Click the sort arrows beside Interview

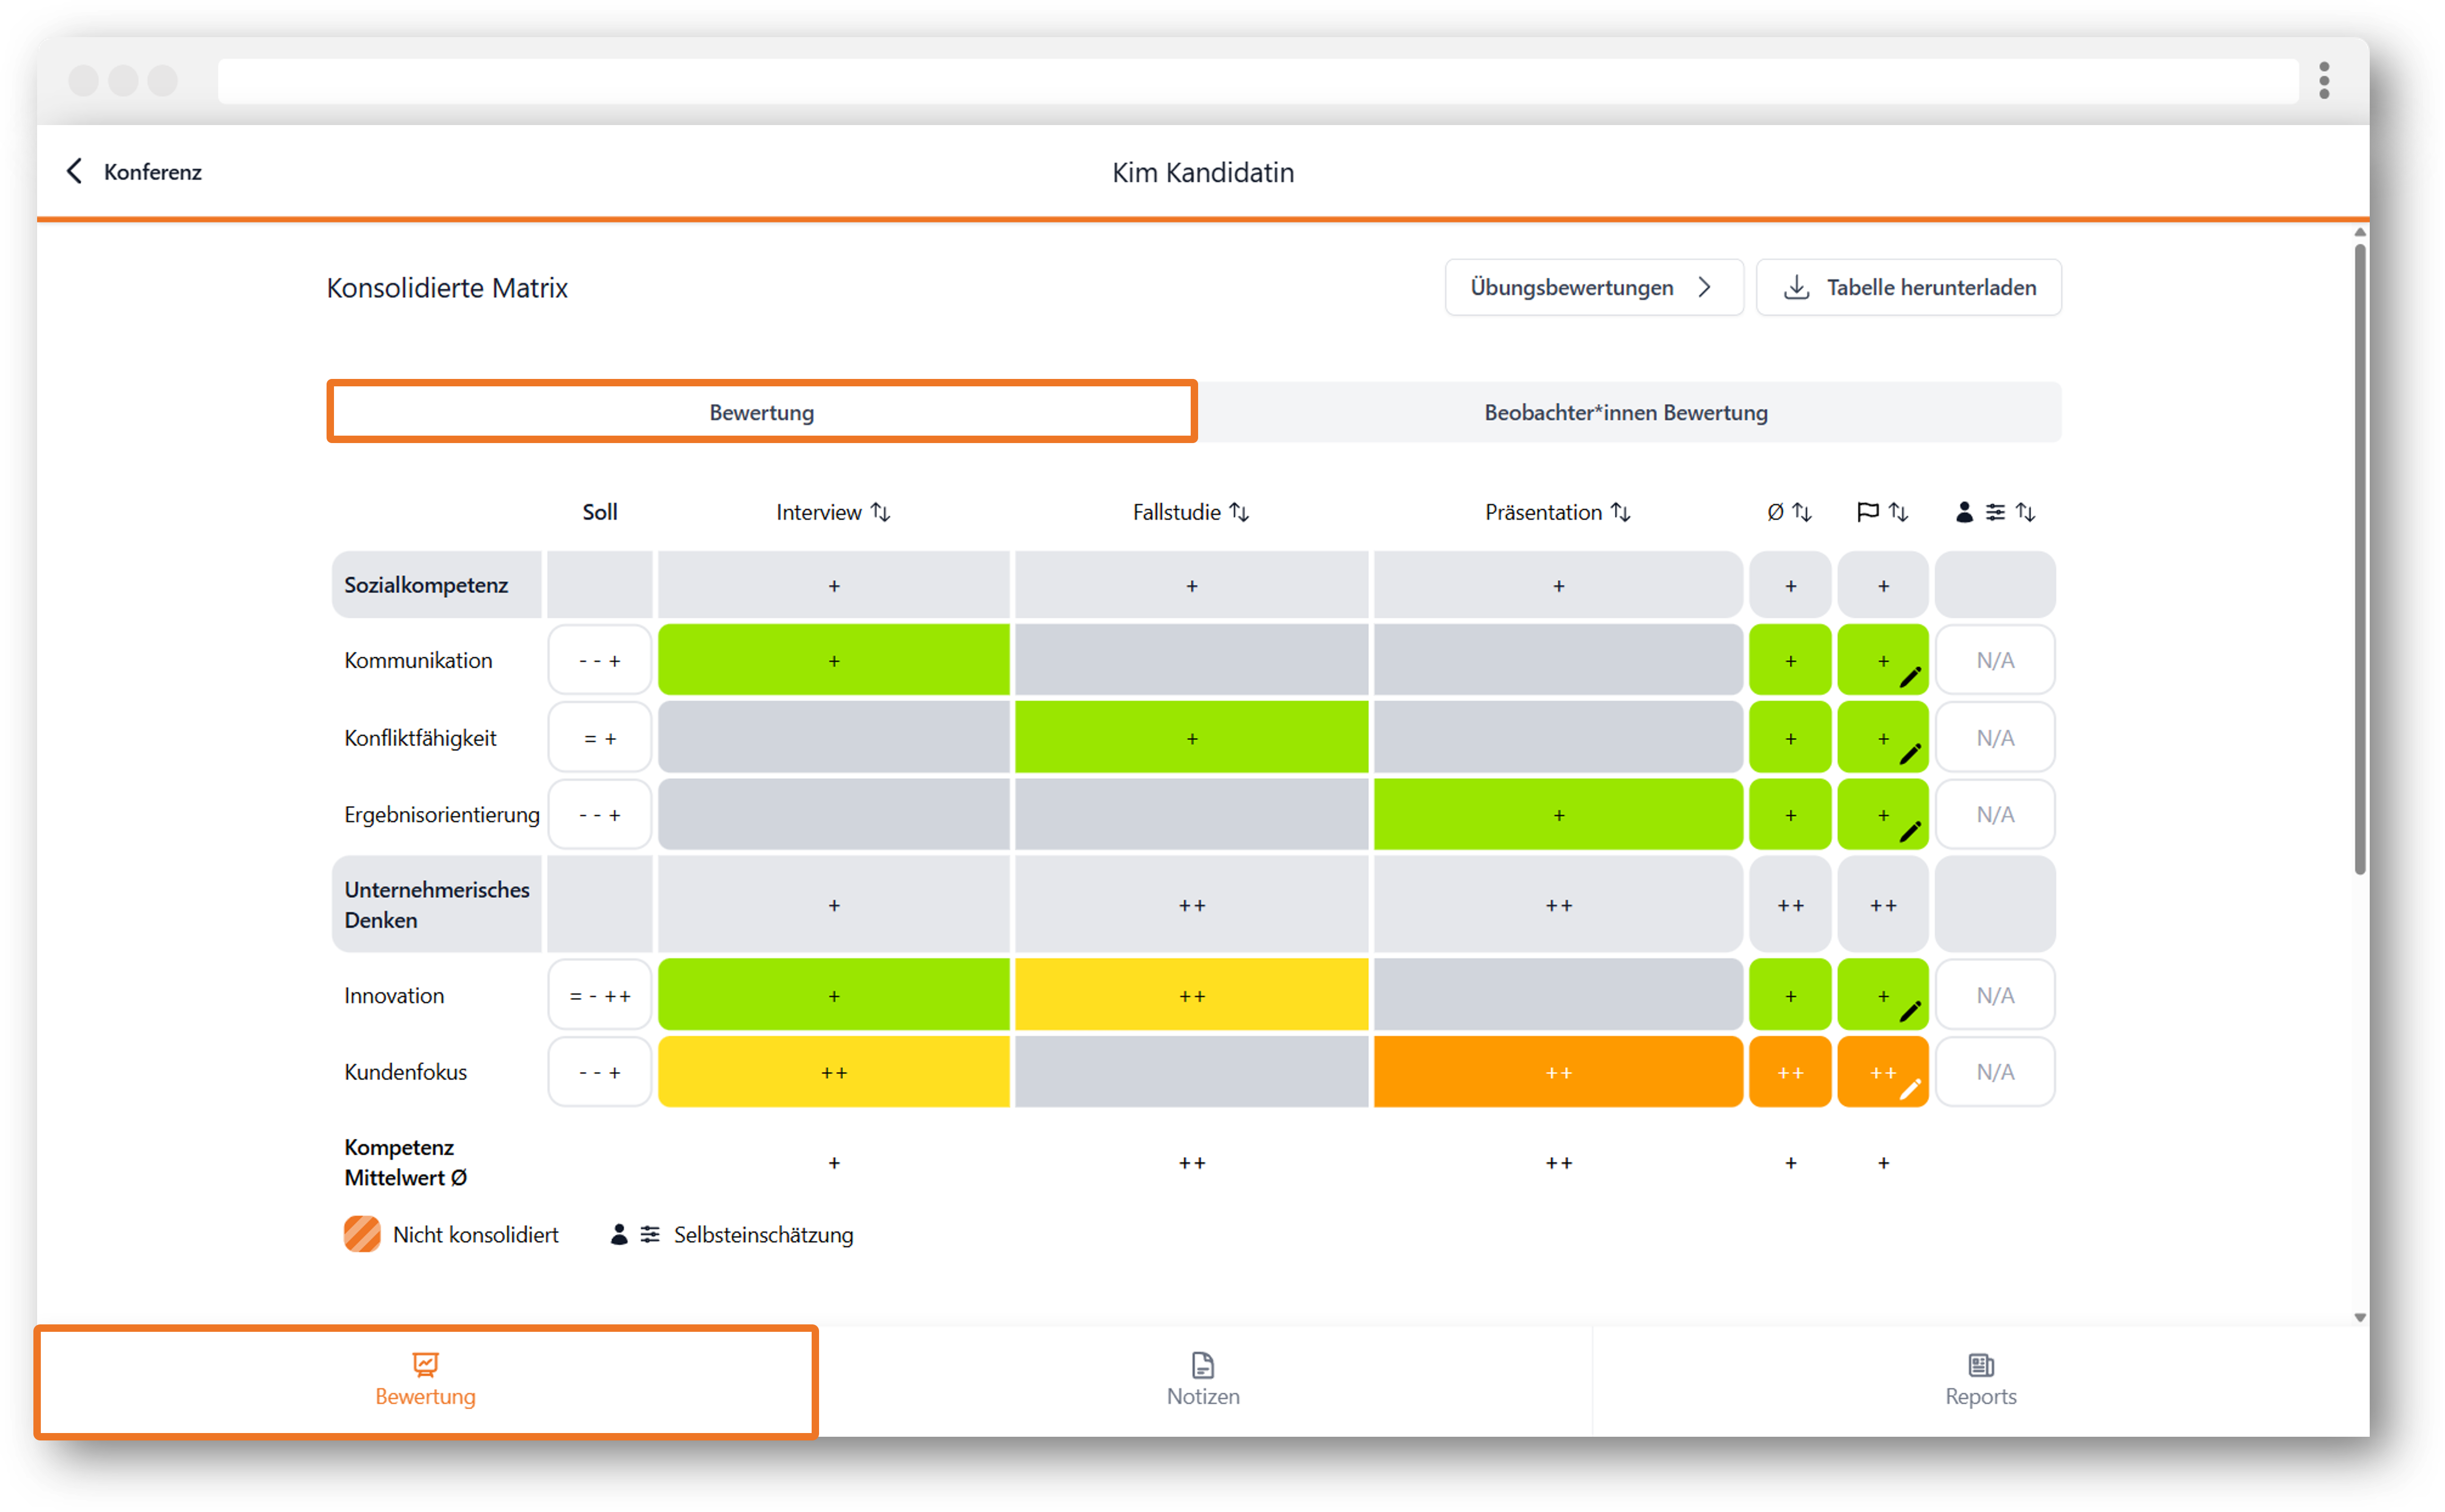(x=881, y=512)
